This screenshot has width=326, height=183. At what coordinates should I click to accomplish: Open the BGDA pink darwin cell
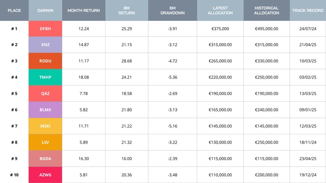click(x=45, y=159)
